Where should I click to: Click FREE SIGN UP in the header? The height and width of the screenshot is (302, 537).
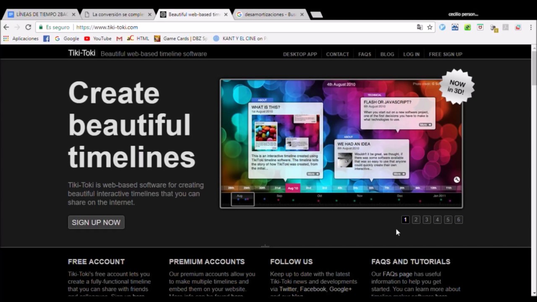pos(446,54)
